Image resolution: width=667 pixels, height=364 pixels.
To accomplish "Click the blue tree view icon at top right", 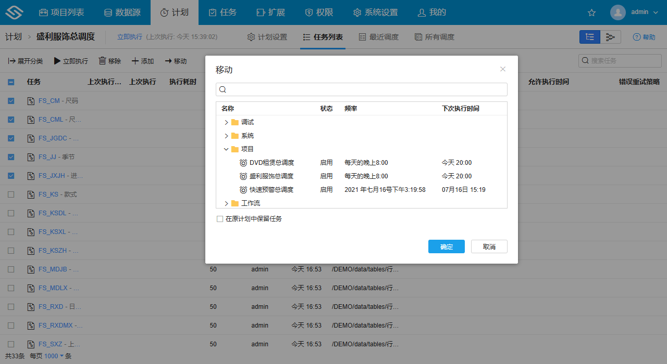I will tap(589, 37).
